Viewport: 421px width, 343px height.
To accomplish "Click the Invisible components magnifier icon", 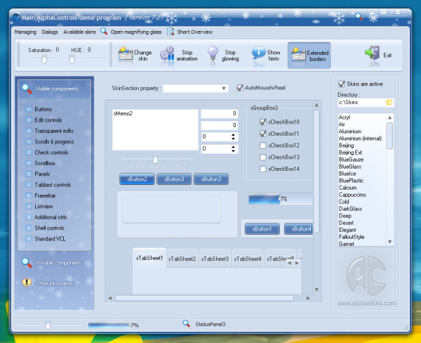I will point(27,263).
